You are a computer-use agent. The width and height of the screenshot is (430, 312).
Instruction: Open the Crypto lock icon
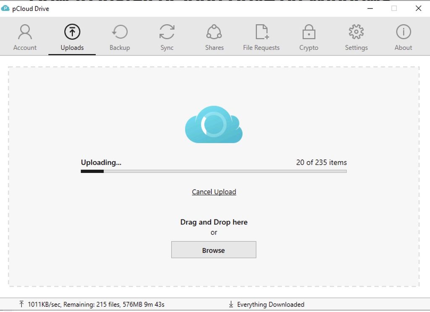(x=309, y=31)
